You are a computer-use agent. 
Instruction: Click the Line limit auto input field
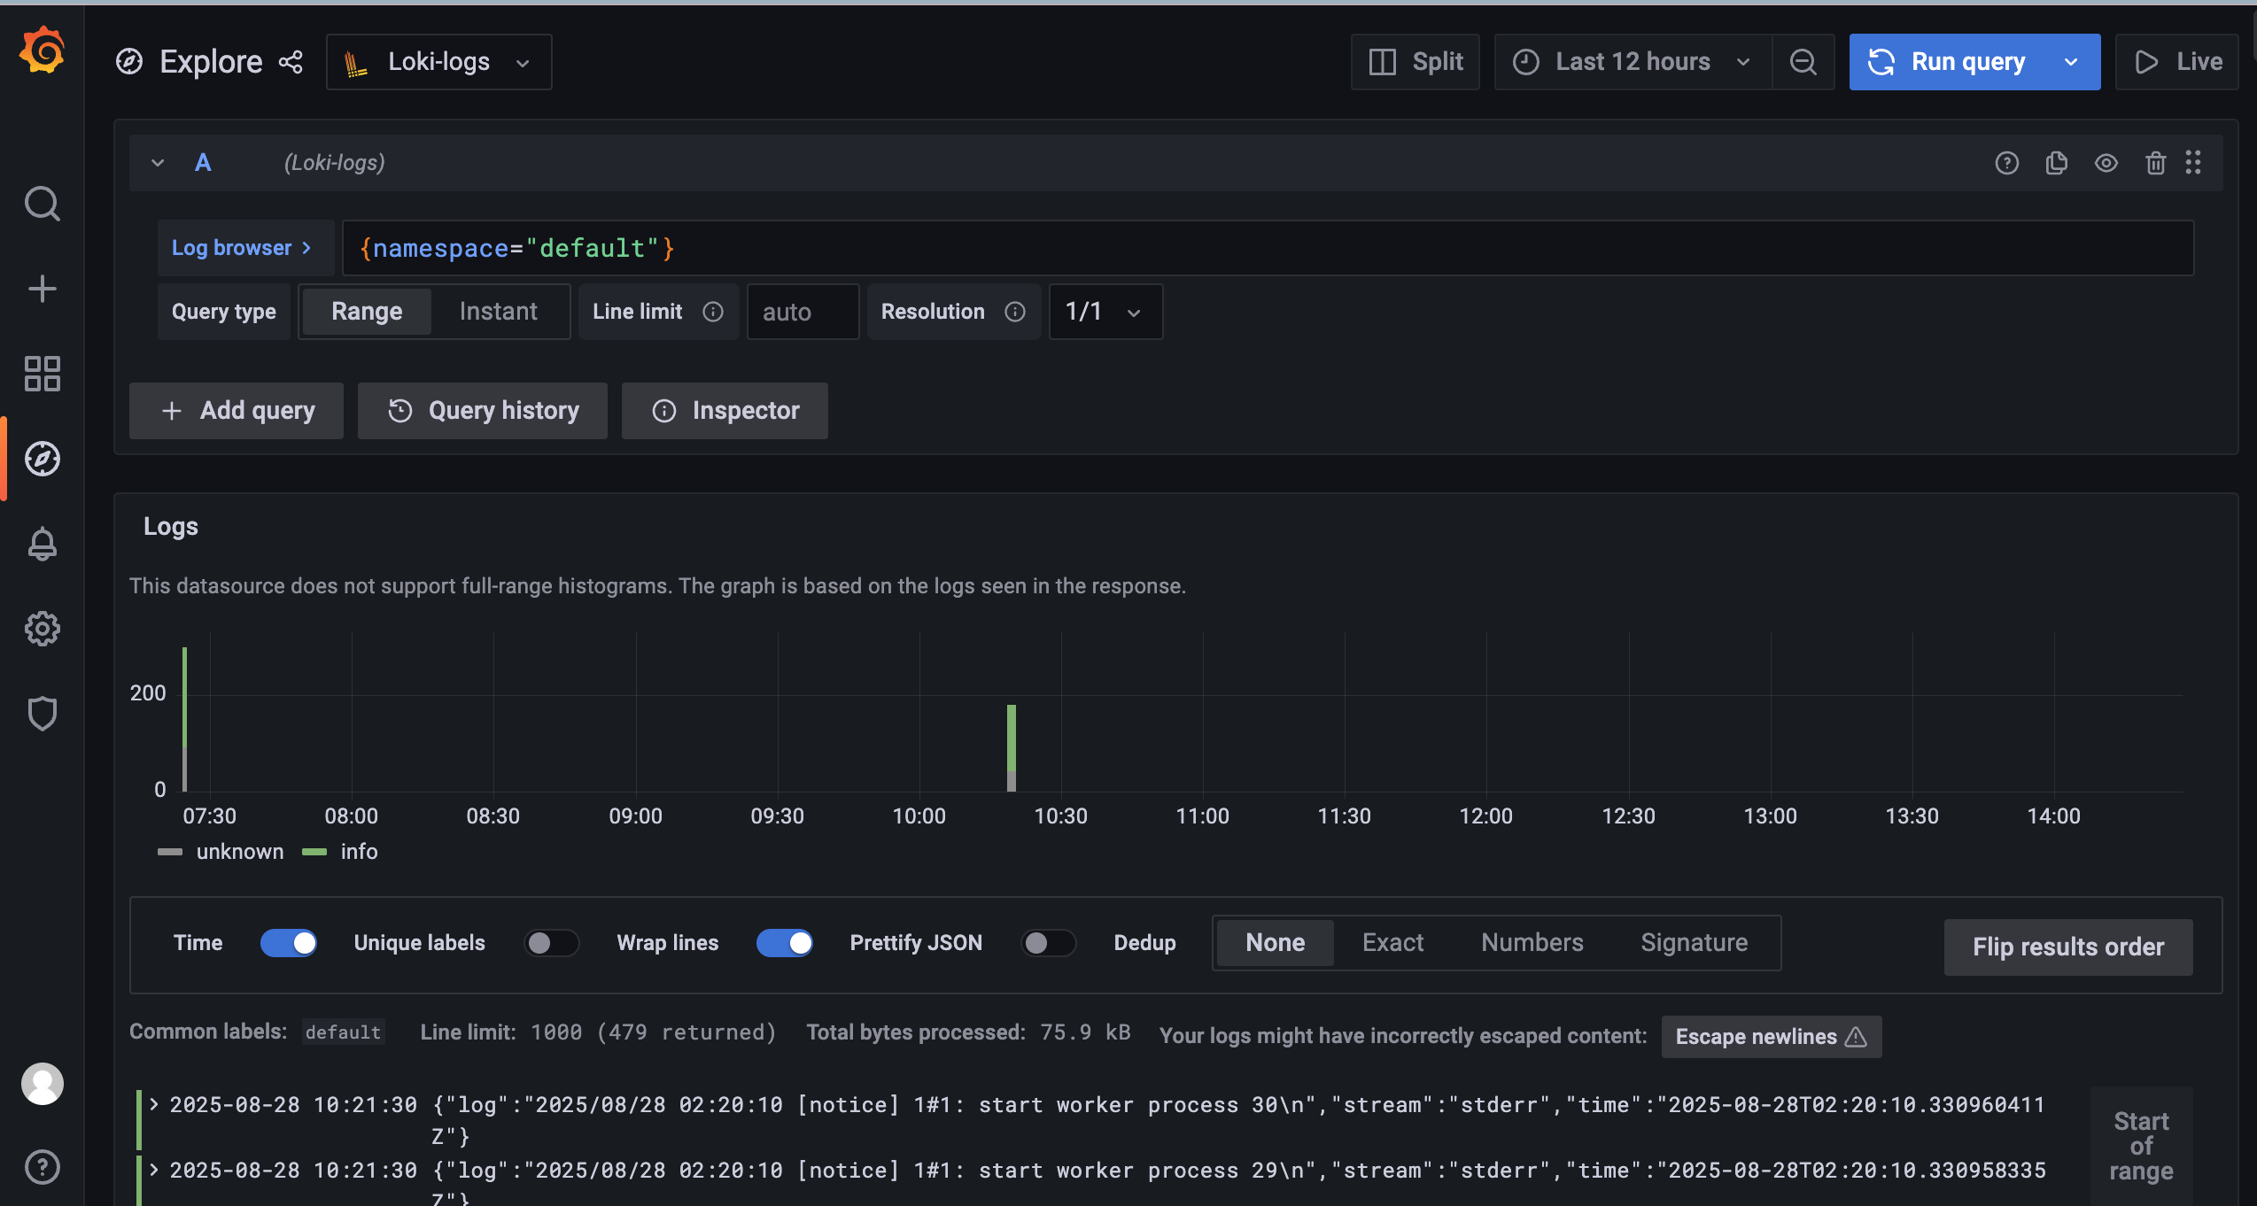coord(802,312)
